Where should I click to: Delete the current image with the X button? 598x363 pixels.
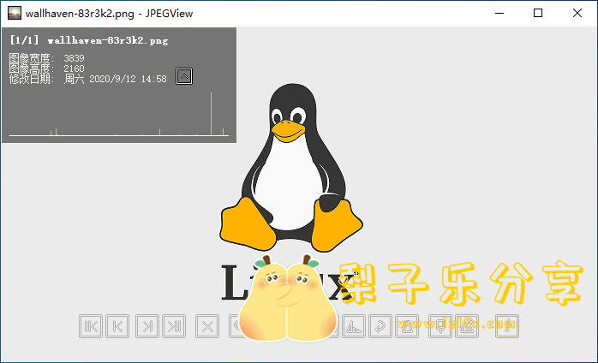pyautogui.click(x=207, y=326)
